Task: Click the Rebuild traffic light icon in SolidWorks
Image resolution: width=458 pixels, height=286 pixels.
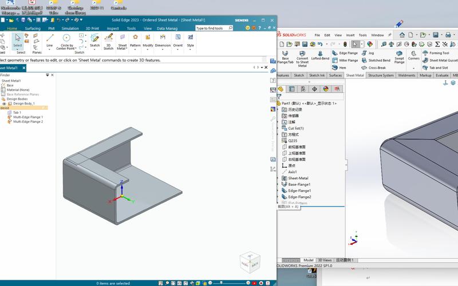Action: pyautogui.click(x=345, y=44)
